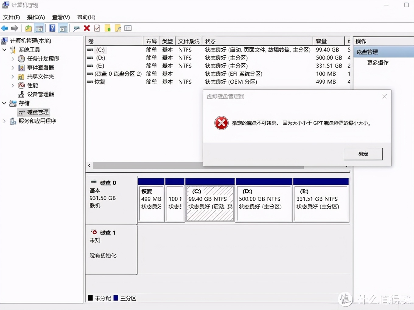Open the 操作(A) menu

36,17
